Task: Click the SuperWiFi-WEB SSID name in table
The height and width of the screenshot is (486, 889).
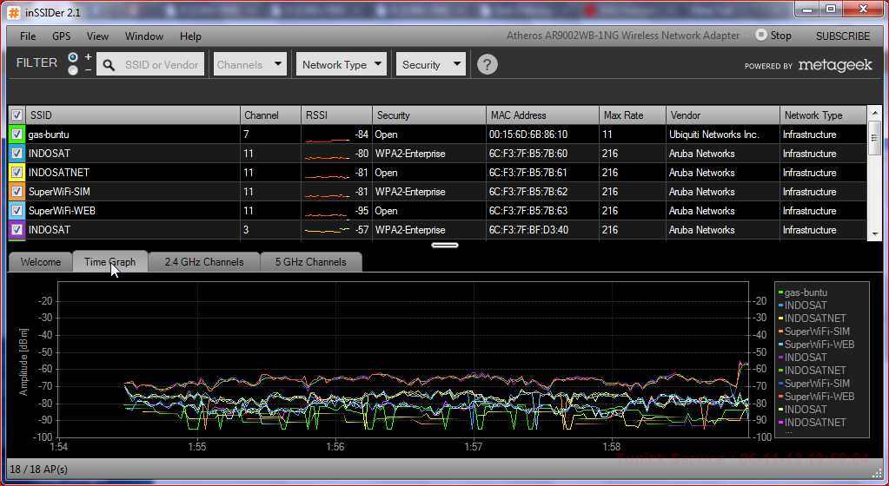Action: coord(62,211)
